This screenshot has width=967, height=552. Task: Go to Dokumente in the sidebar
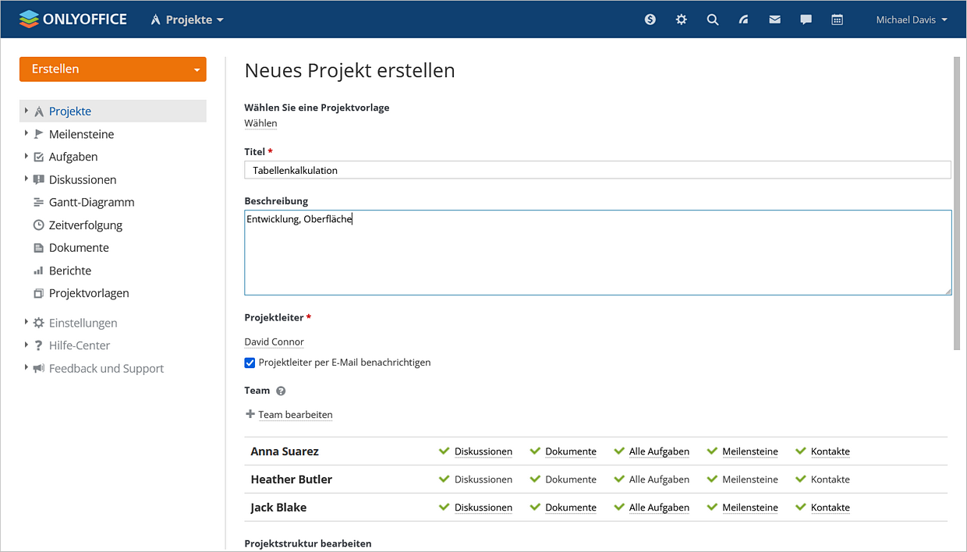click(x=79, y=248)
